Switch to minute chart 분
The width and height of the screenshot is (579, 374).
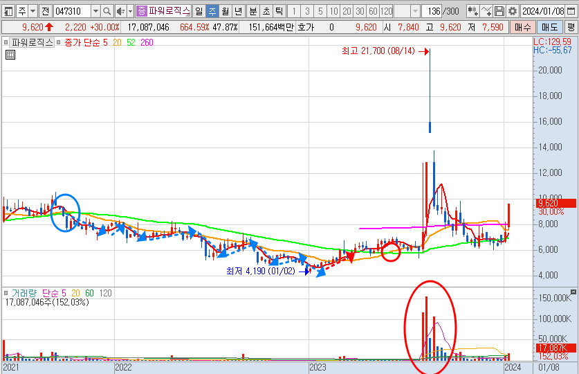pos(253,11)
